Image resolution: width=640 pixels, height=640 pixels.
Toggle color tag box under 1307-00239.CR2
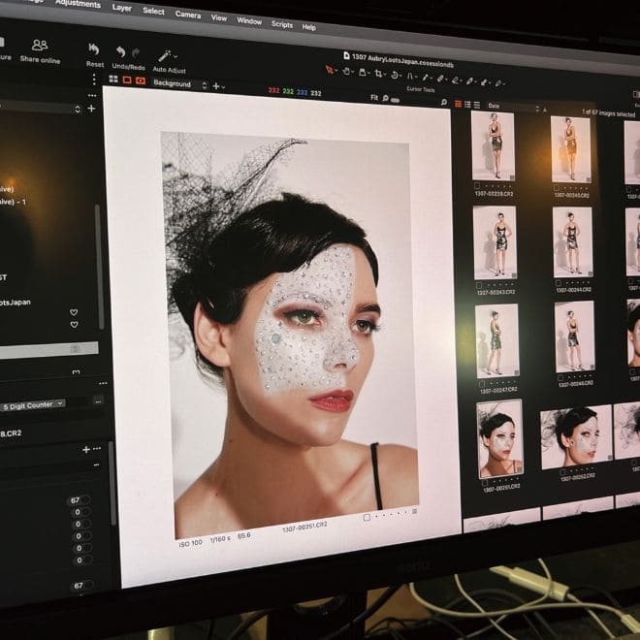(477, 186)
